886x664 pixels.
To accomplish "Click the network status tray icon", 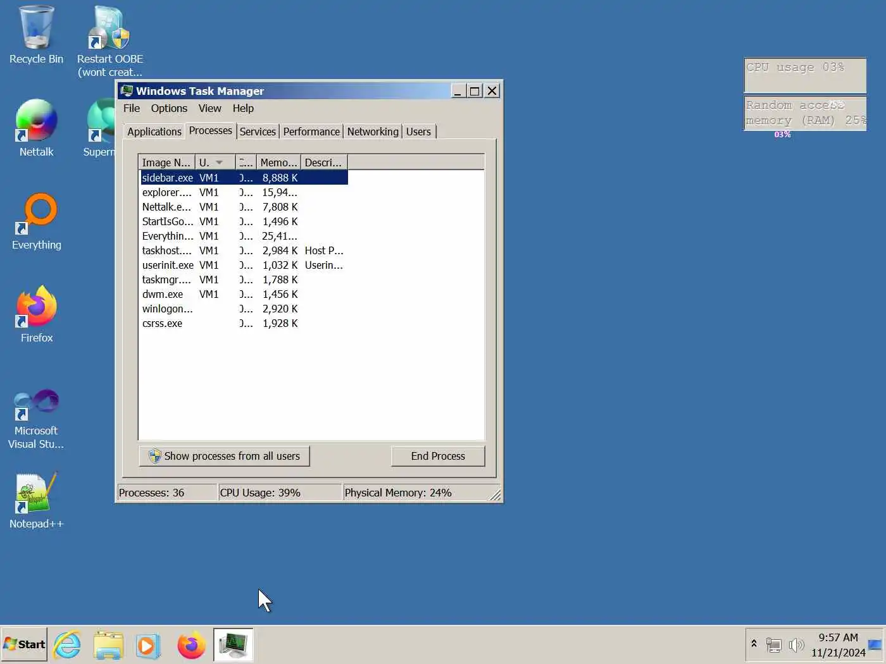I will [x=773, y=645].
